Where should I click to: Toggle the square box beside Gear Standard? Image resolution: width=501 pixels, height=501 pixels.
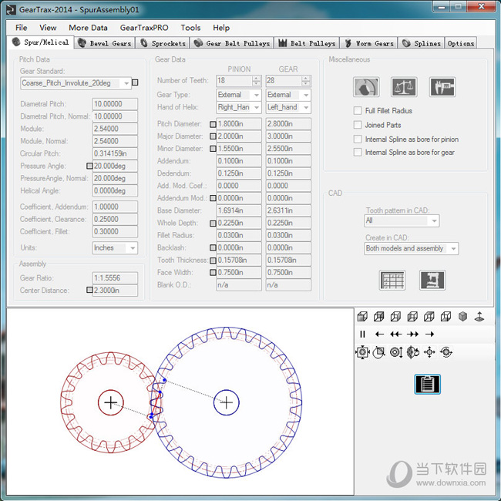[x=135, y=82]
